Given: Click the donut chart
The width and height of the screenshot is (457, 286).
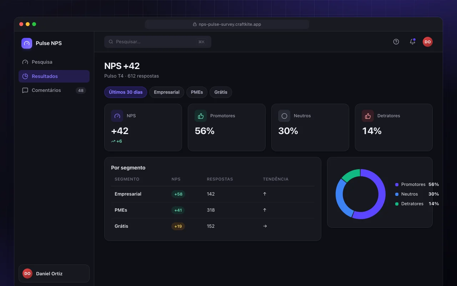Looking at the screenshot, I should 361,194.
